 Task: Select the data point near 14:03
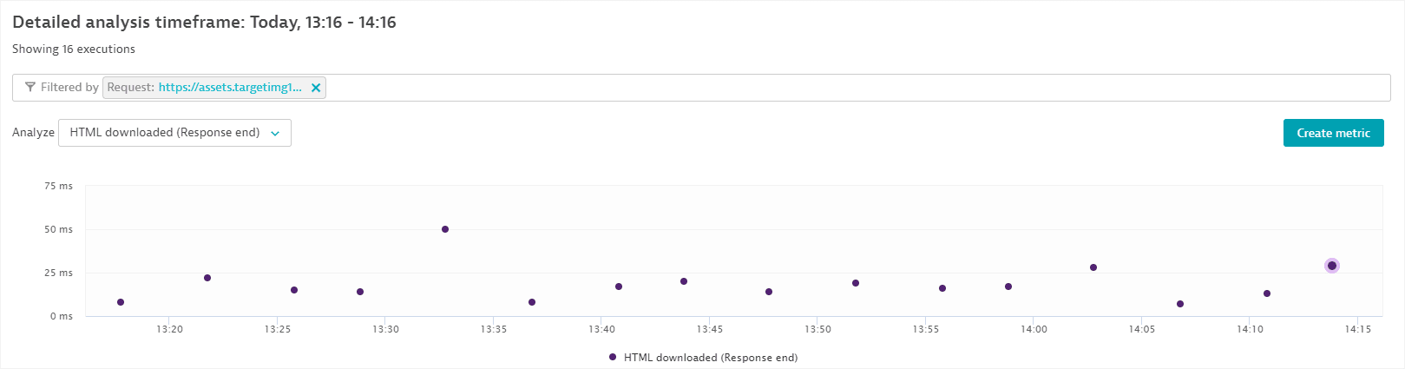[x=1093, y=267]
